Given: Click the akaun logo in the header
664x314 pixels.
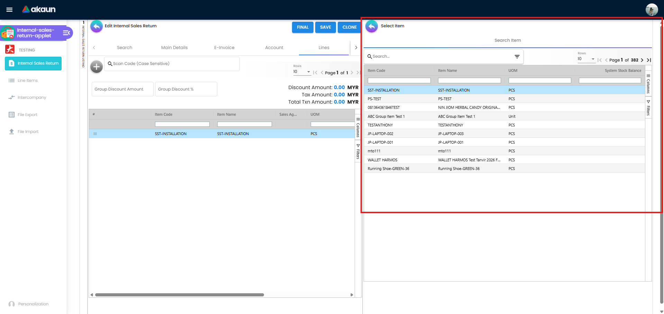Looking at the screenshot, I should (x=38, y=9).
